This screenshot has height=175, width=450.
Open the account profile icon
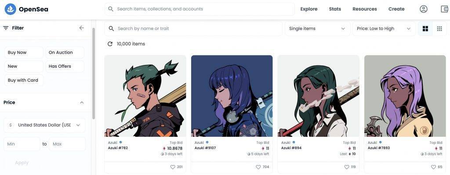(424, 9)
